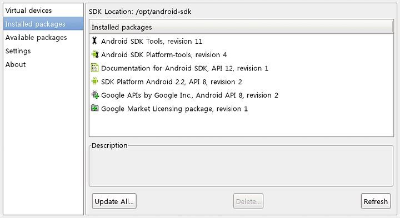Click the Installed packages column header
The height and width of the screenshot is (218, 400).
coord(241,27)
